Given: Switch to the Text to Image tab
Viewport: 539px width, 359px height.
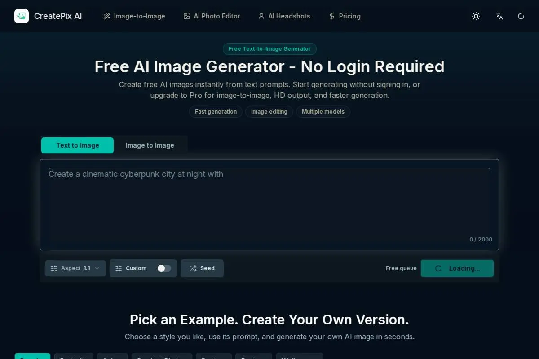Looking at the screenshot, I should pyautogui.click(x=77, y=145).
